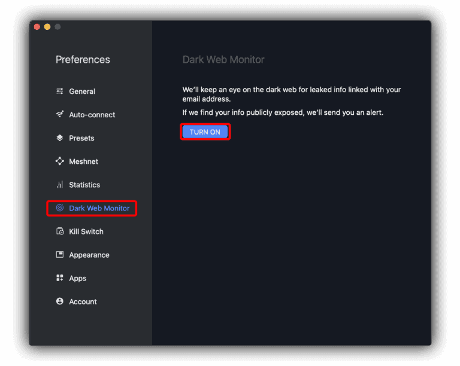Click the Auto-connect wifi icon
Viewport: 460px width, 366px height.
tap(60, 115)
